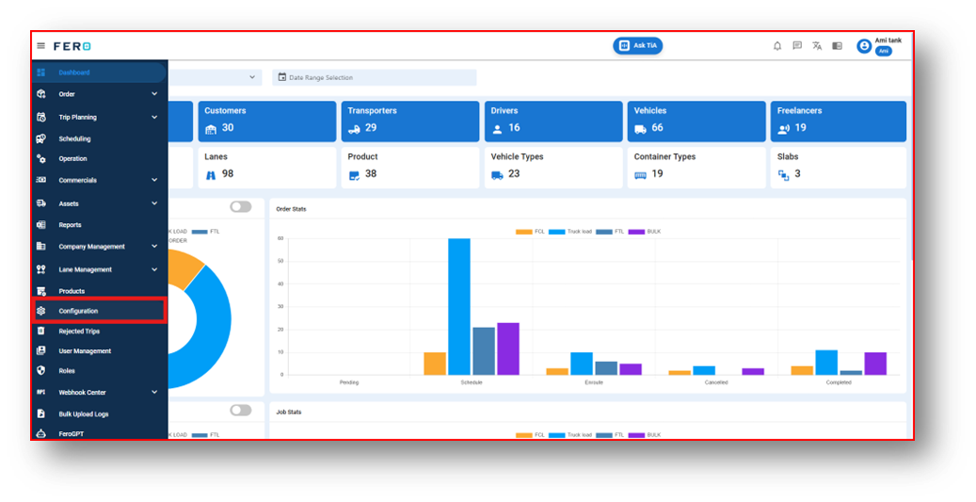Click the Trip Planning calendar icon
Viewport: 976px width, 502px height.
pos(41,117)
